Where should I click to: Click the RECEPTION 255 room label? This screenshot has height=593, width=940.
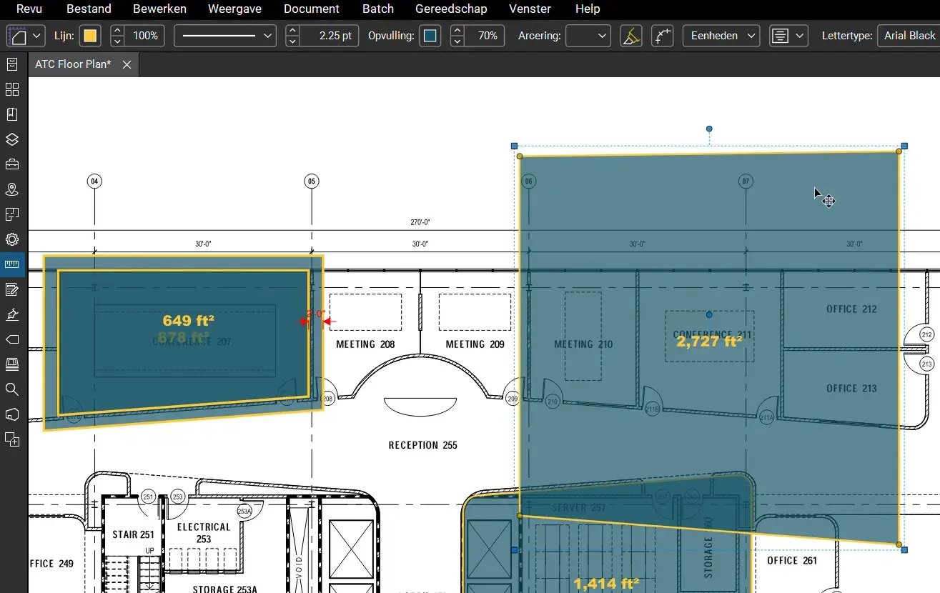click(x=423, y=445)
